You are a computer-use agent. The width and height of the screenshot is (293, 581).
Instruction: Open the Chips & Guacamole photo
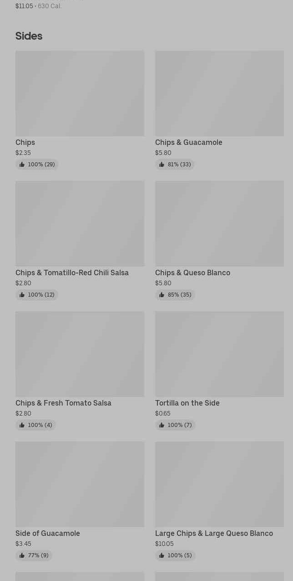(219, 93)
